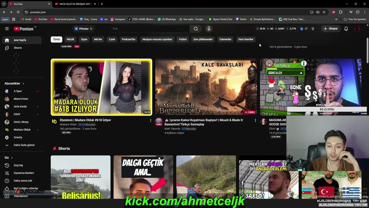Open Madara Olduk in the sidebar
The width and height of the screenshot is (369, 208).
22,130
